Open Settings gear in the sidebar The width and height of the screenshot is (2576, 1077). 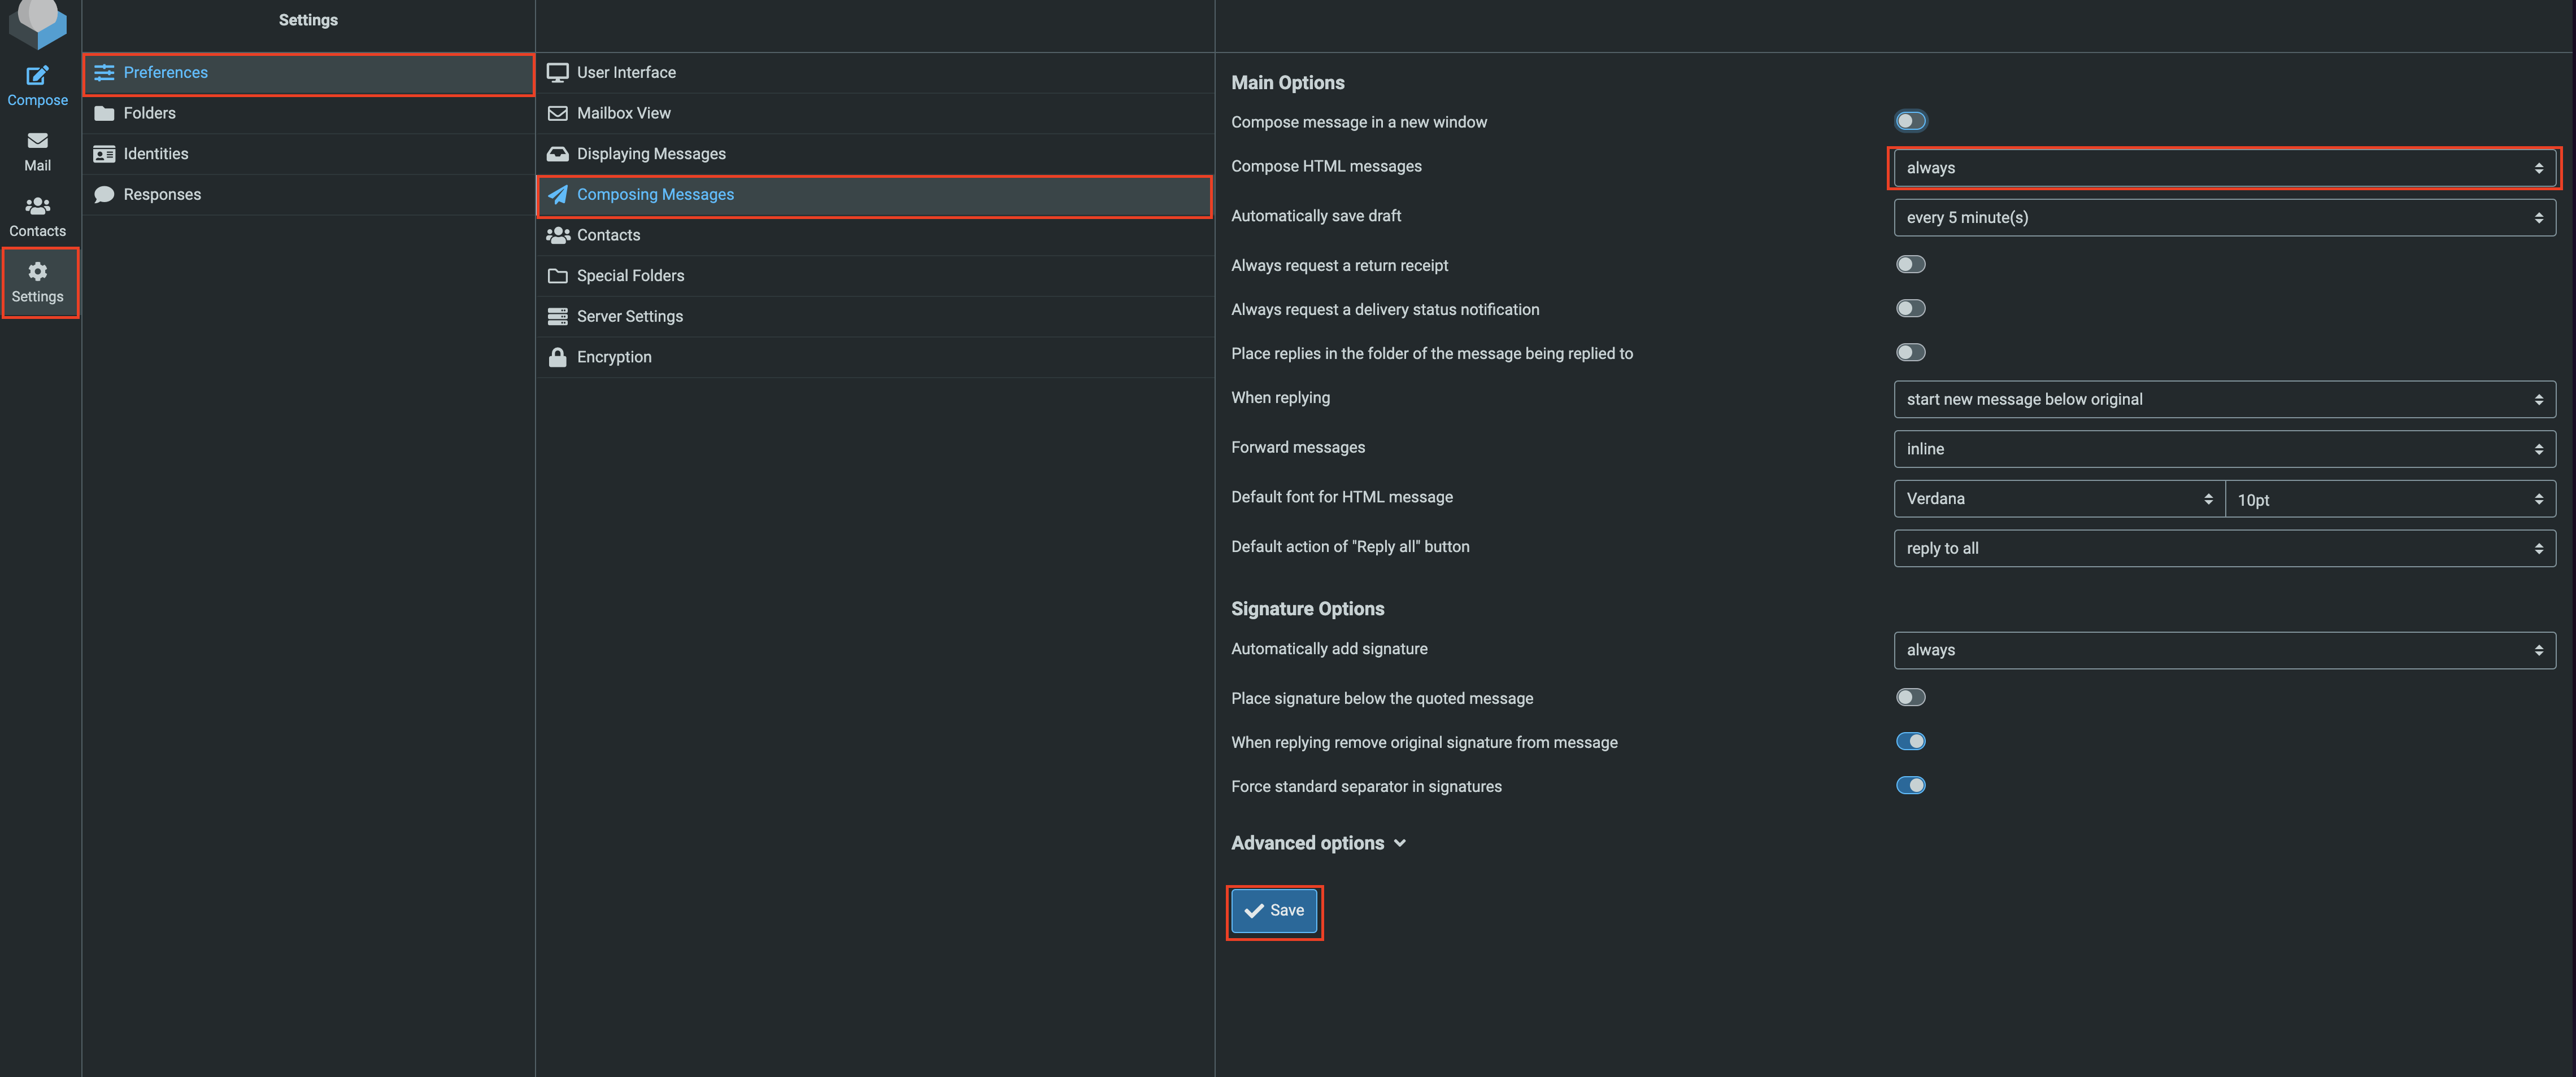[x=38, y=283]
